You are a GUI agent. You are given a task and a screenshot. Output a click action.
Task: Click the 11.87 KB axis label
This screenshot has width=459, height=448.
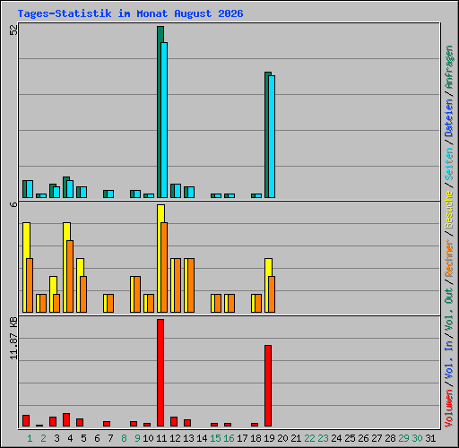13,338
